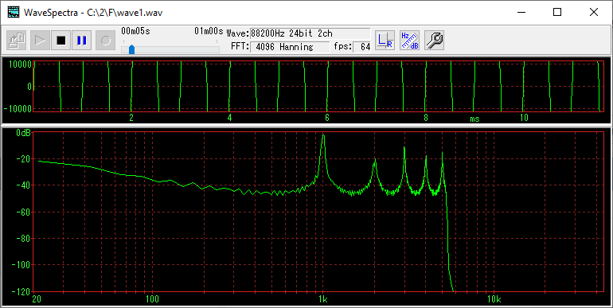This screenshot has height=308, width=613.
Task: Start recording with the circle record button
Action: click(106, 41)
